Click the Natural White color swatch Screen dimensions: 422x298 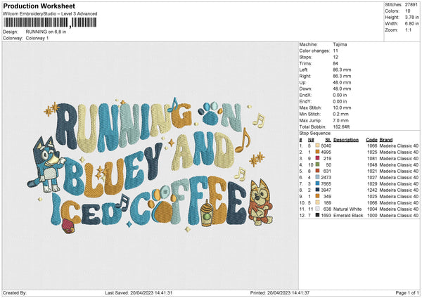[x=317, y=209]
